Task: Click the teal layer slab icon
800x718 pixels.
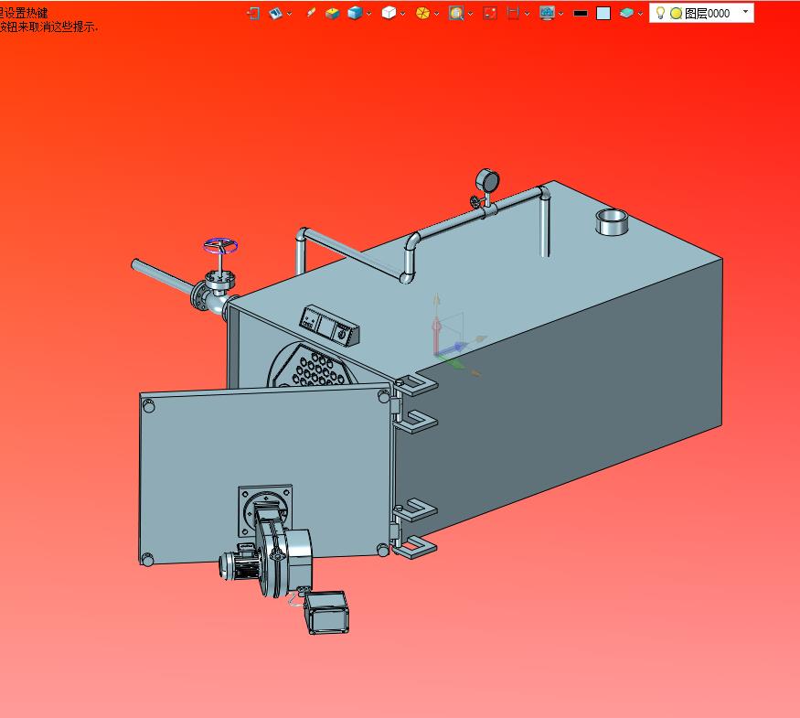Action: [x=626, y=14]
